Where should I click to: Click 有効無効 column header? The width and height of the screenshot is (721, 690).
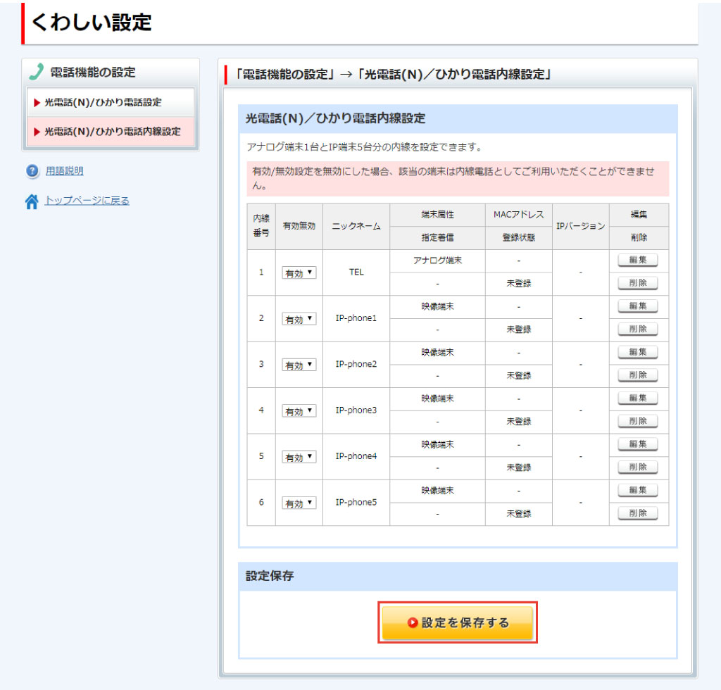click(x=299, y=226)
